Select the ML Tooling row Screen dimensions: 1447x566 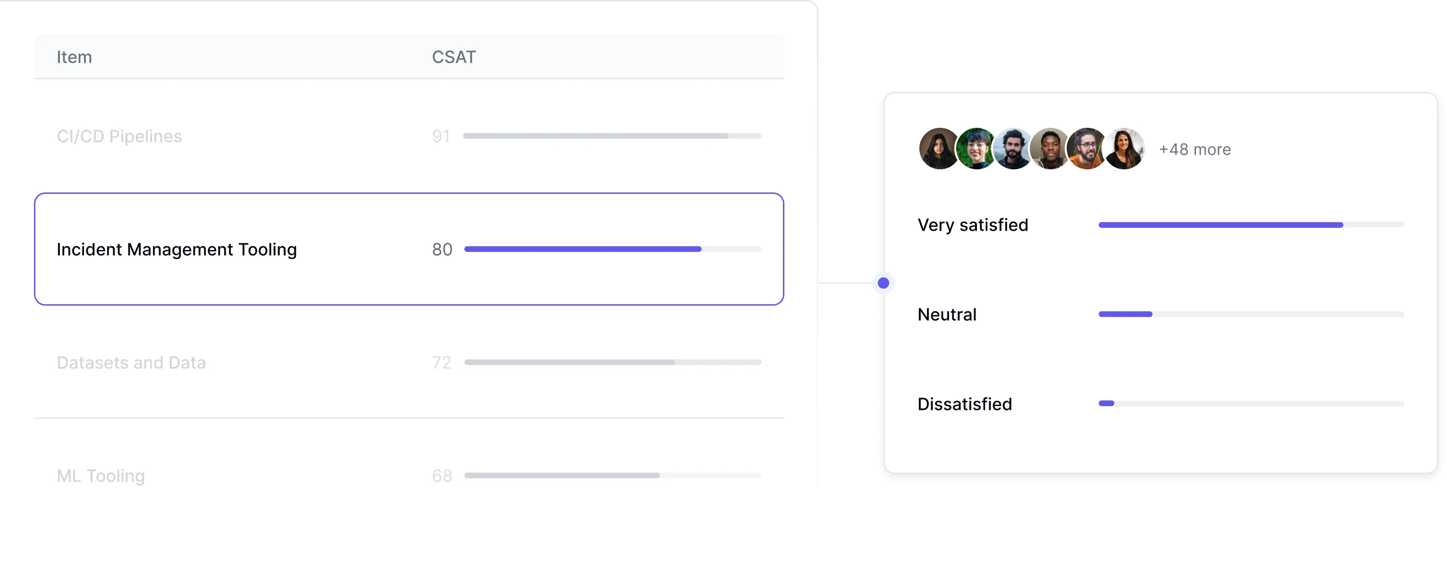pyautogui.click(x=101, y=476)
